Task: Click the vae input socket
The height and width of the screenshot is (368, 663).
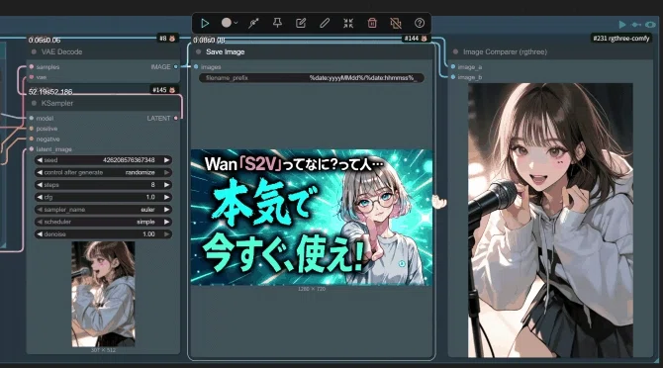Action: coord(32,77)
